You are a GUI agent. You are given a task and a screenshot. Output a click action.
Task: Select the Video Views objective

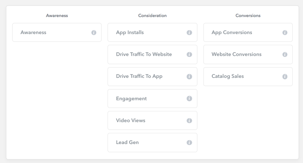click(x=152, y=120)
